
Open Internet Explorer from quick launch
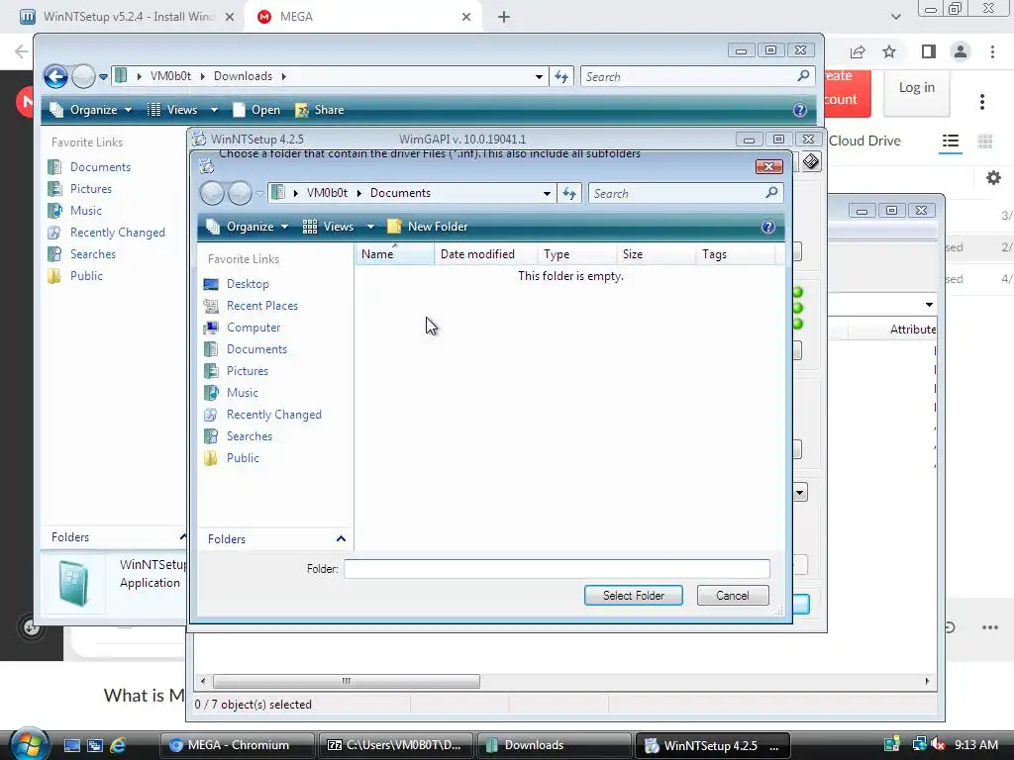pyautogui.click(x=118, y=745)
